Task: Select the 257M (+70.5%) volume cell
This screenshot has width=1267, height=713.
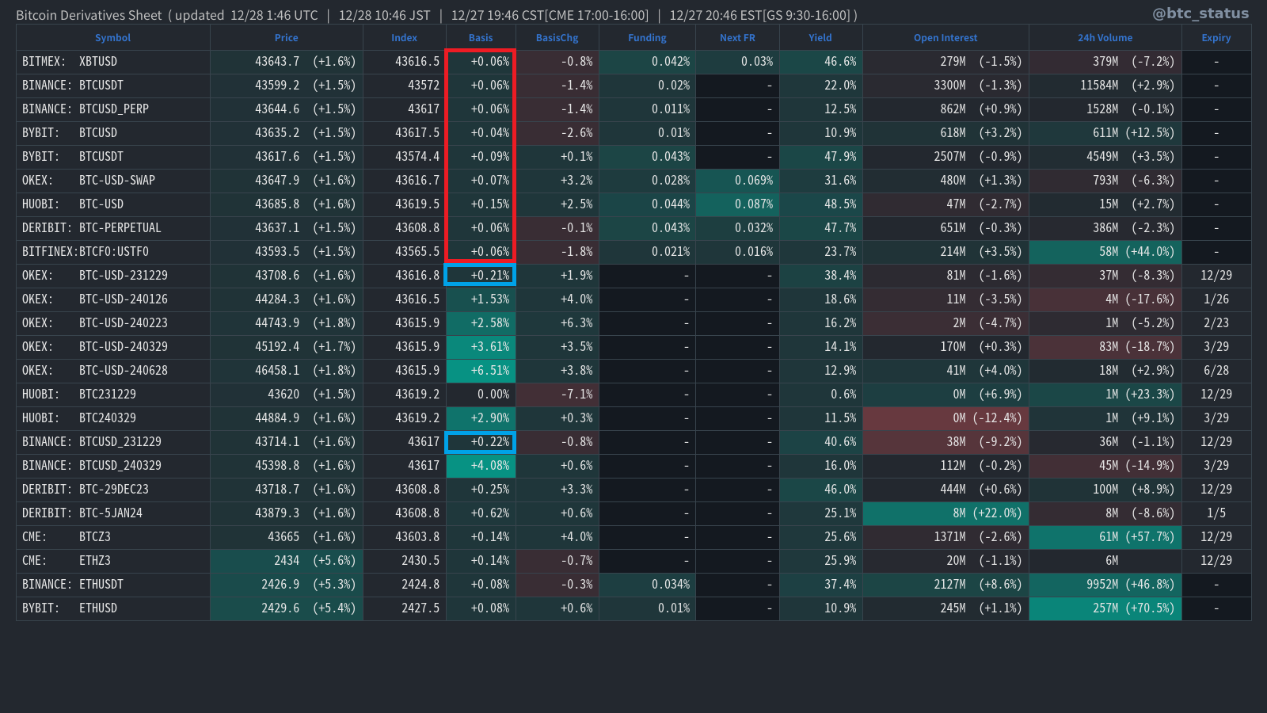Action: (x=1105, y=608)
